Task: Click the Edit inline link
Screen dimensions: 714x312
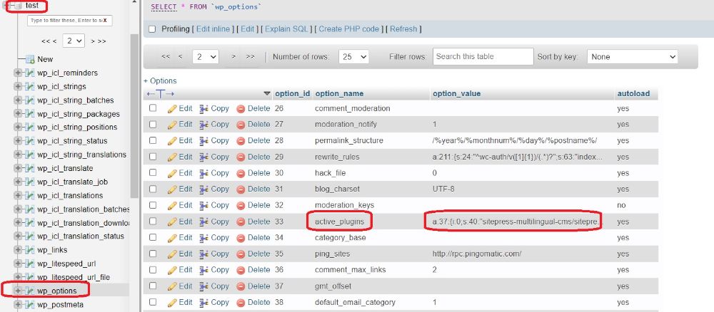Action: click(x=213, y=29)
